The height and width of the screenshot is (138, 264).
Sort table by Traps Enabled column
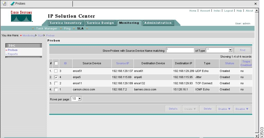tap(246, 63)
